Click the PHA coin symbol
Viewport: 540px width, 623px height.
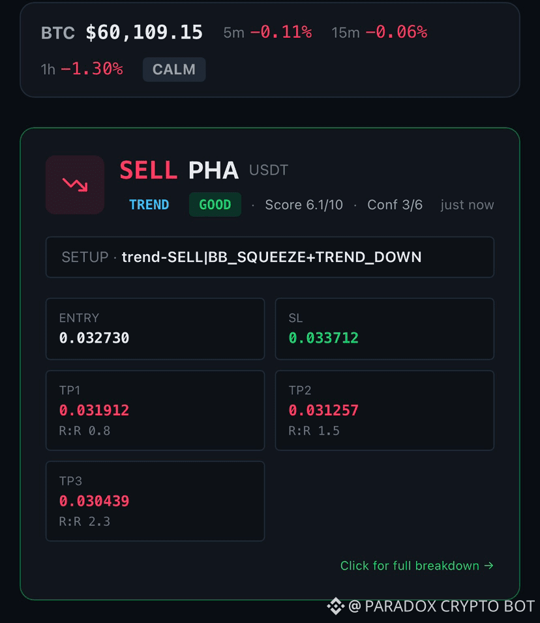(x=213, y=170)
